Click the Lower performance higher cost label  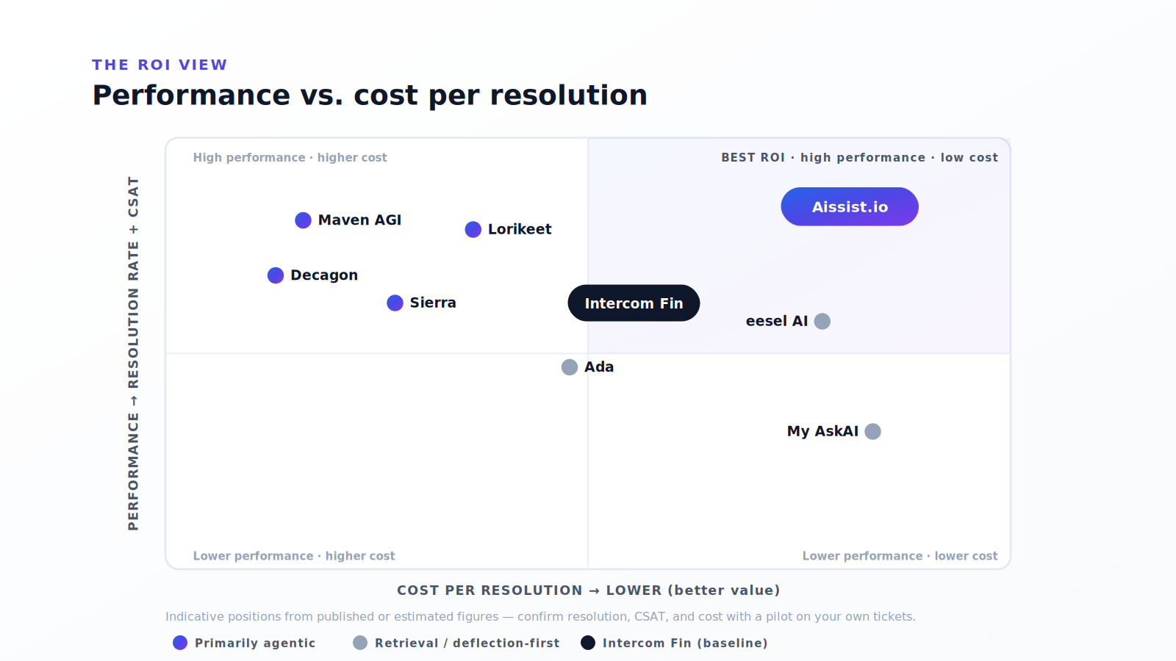(x=294, y=556)
